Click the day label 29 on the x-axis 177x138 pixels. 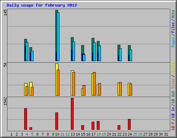pos(156,134)
